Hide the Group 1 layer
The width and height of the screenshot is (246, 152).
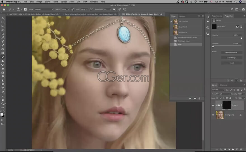(213, 105)
